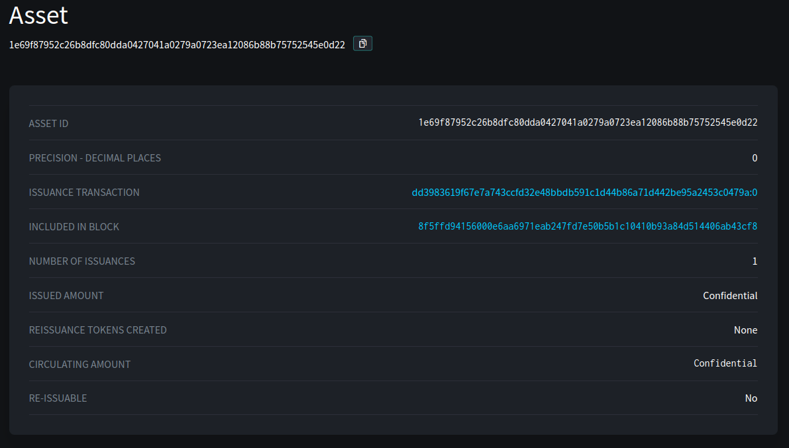Viewport: 789px width, 448px height.
Task: Click the precision value 0
Action: pos(755,158)
